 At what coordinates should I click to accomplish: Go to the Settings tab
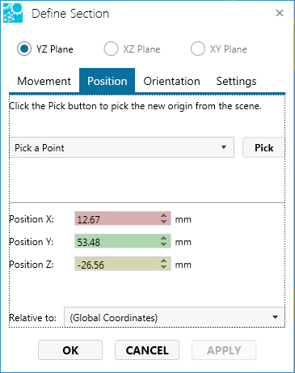pyautogui.click(x=236, y=81)
